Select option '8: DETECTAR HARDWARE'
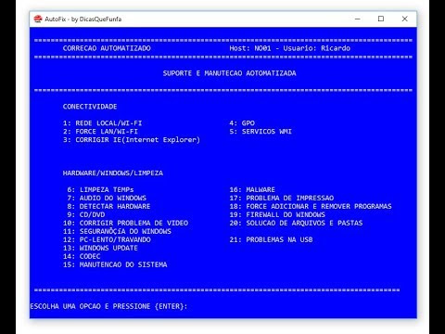Image resolution: width=445 pixels, height=334 pixels. [108, 207]
